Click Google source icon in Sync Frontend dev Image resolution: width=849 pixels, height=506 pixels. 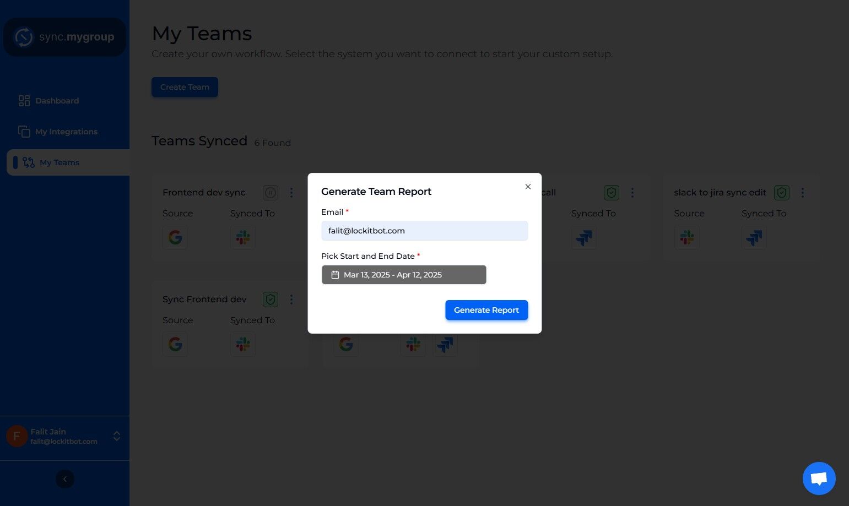coord(175,344)
